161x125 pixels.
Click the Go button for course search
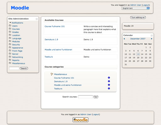click(96, 97)
